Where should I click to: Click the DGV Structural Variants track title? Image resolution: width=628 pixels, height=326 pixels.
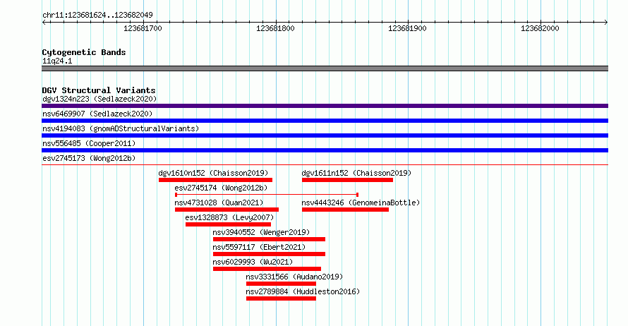(x=99, y=90)
